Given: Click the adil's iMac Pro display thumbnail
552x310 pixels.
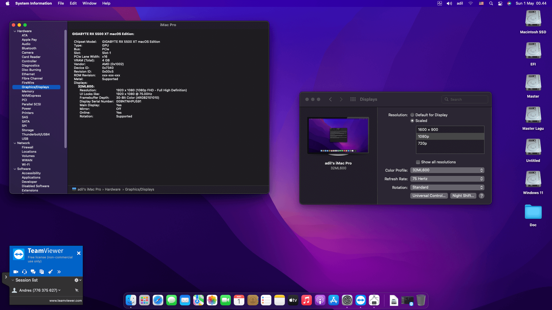Looking at the screenshot, I should [338, 136].
